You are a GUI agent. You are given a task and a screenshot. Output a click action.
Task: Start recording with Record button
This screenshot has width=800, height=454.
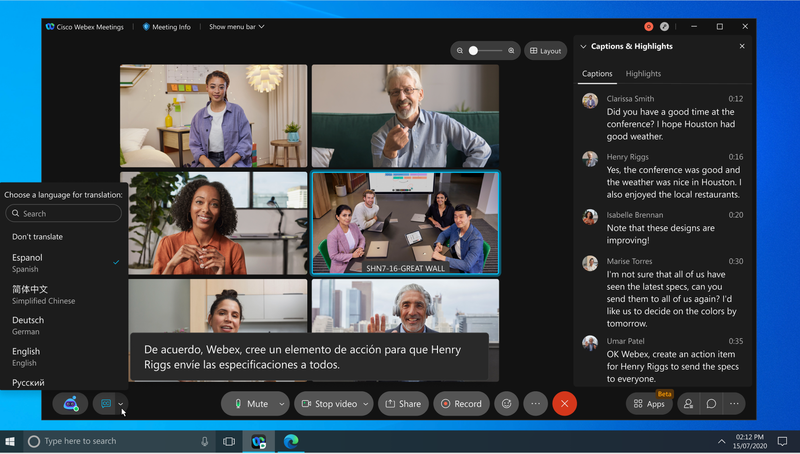click(461, 403)
